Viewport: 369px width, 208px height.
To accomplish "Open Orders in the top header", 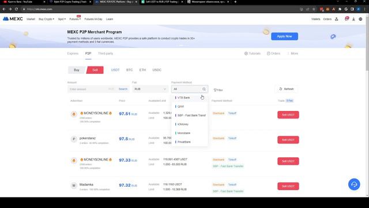I will click(327, 19).
